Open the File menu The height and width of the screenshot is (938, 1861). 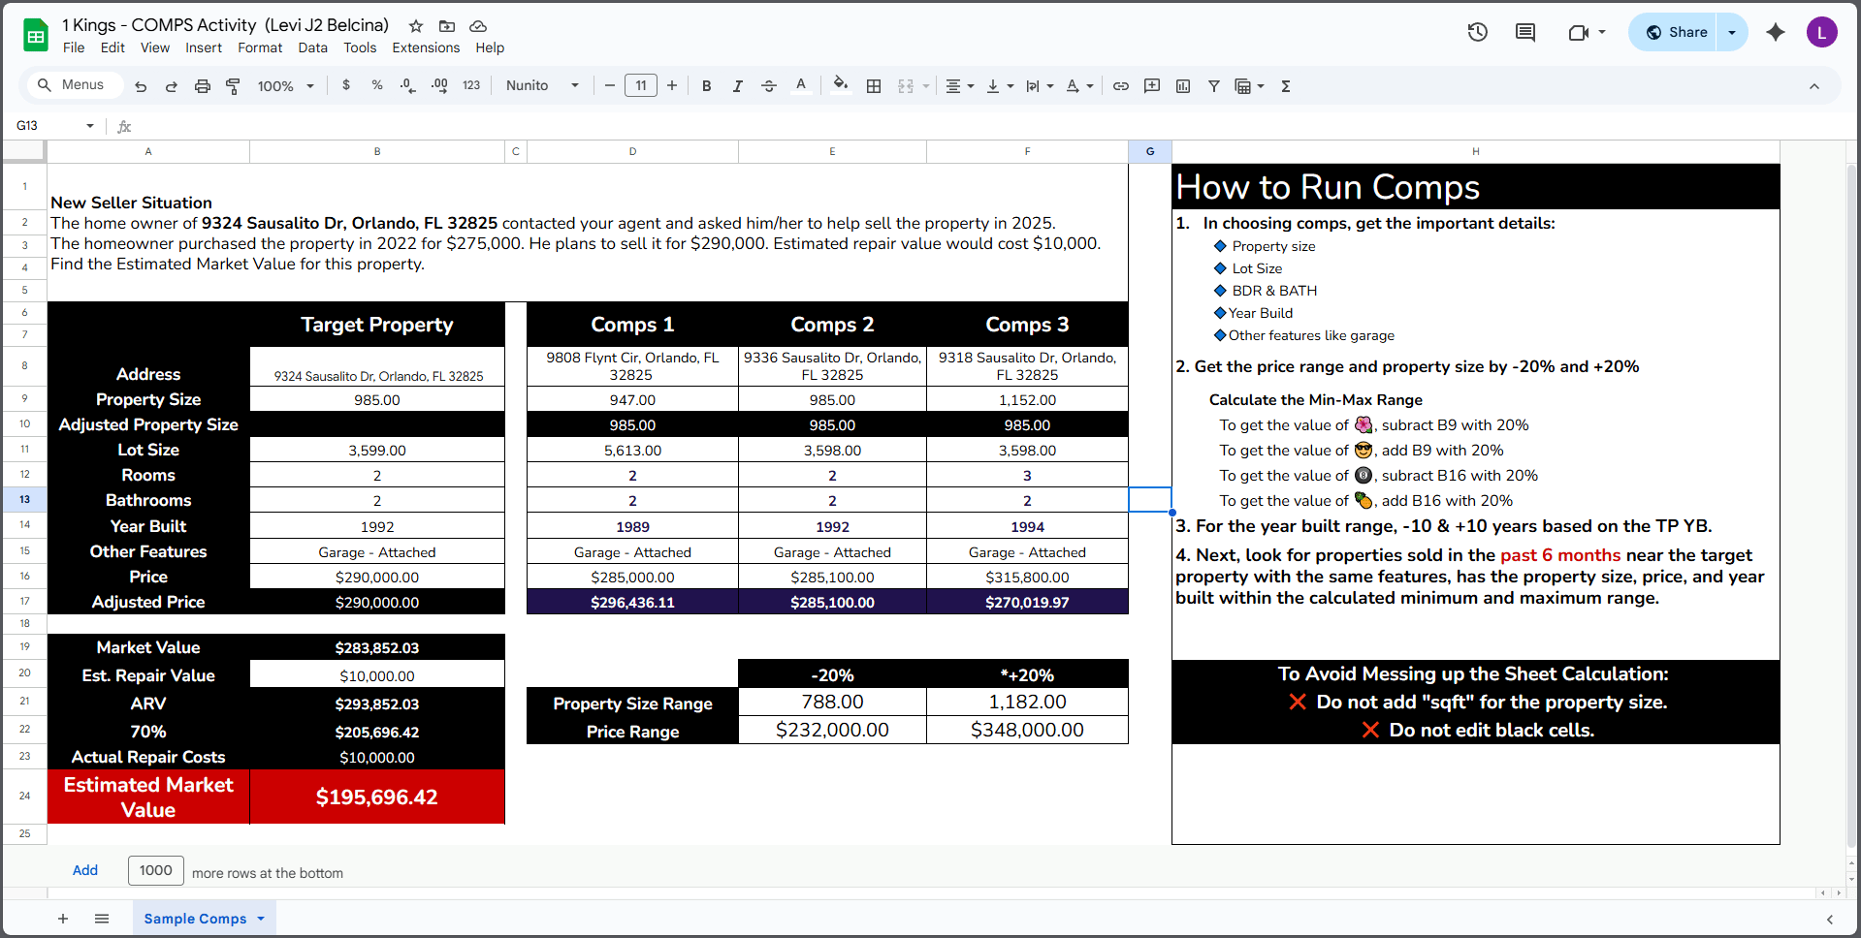click(74, 47)
